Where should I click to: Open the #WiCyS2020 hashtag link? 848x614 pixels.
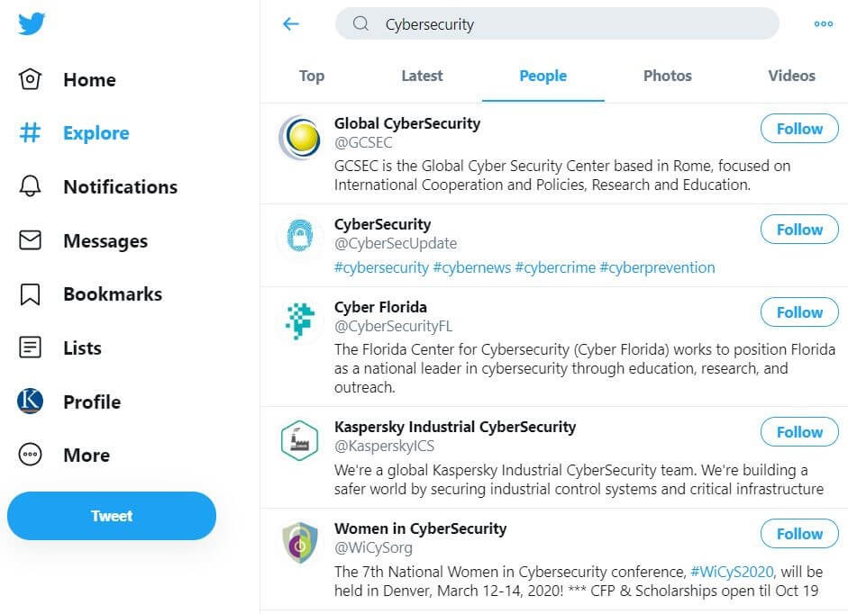733,572
